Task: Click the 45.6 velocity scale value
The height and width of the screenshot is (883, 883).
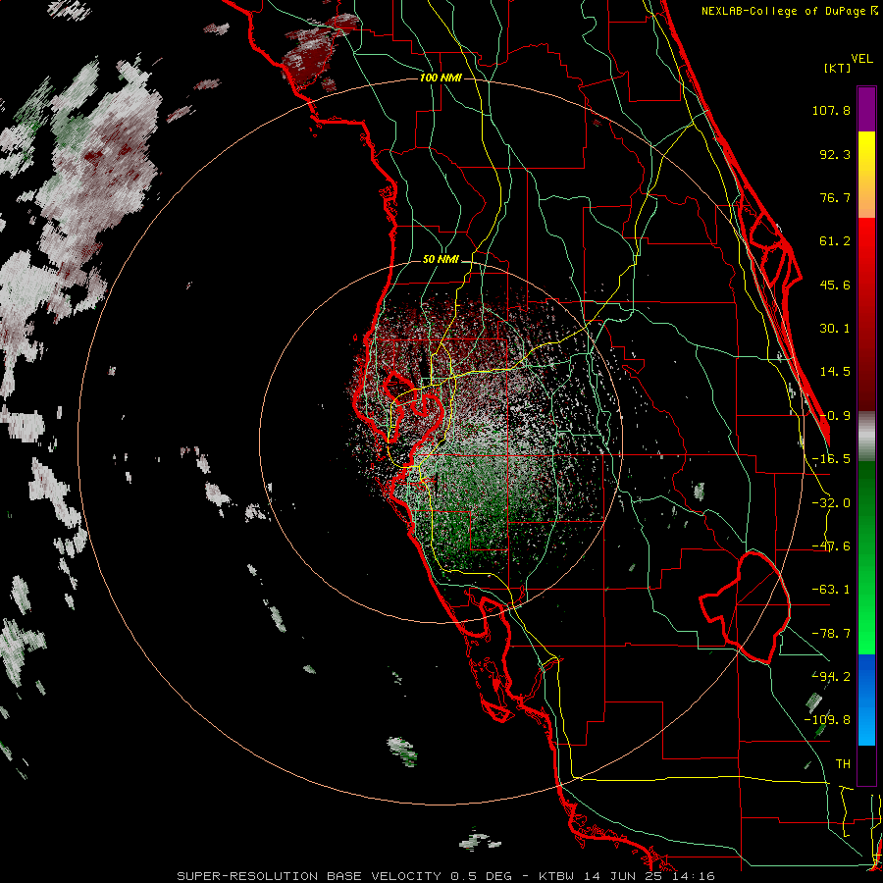Action: click(835, 285)
